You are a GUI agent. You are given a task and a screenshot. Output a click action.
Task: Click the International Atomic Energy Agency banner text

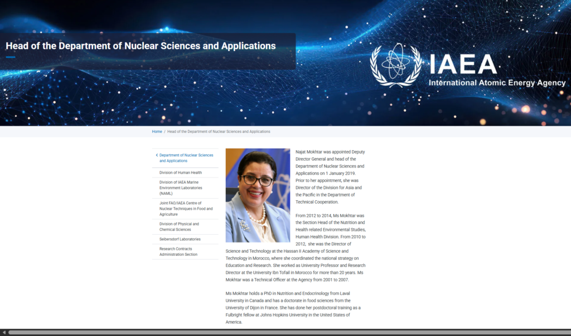click(497, 83)
